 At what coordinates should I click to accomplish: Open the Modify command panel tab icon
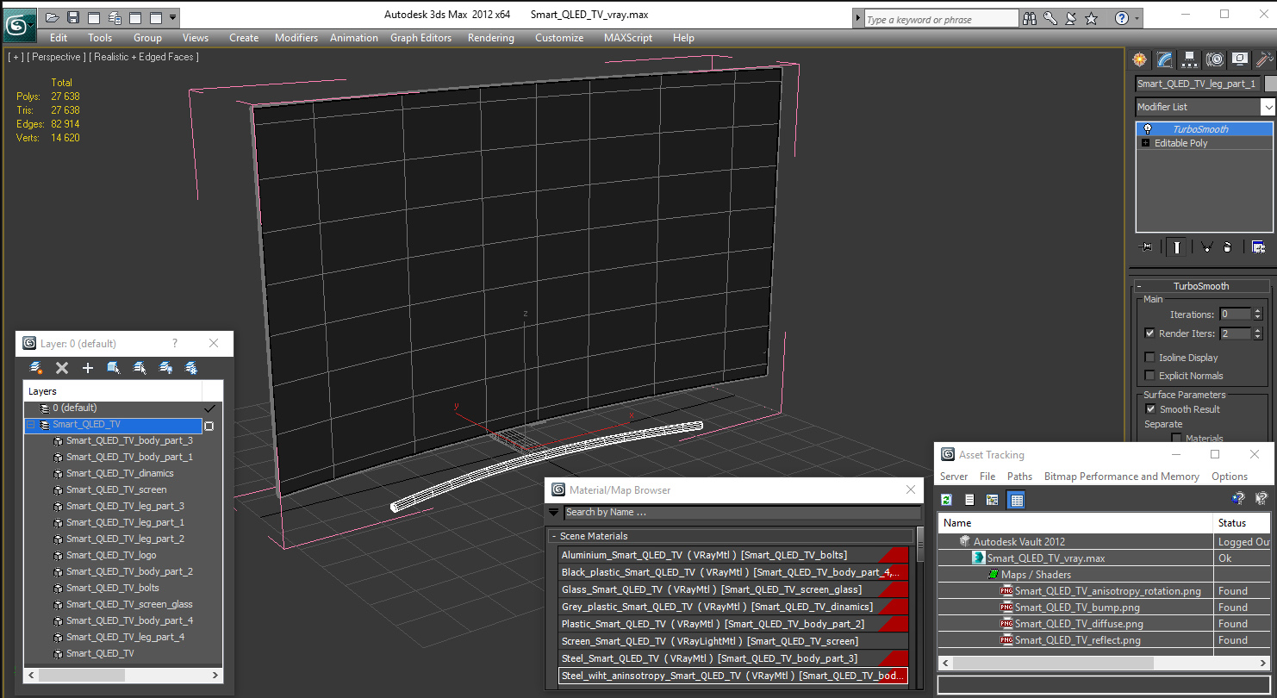1165,59
